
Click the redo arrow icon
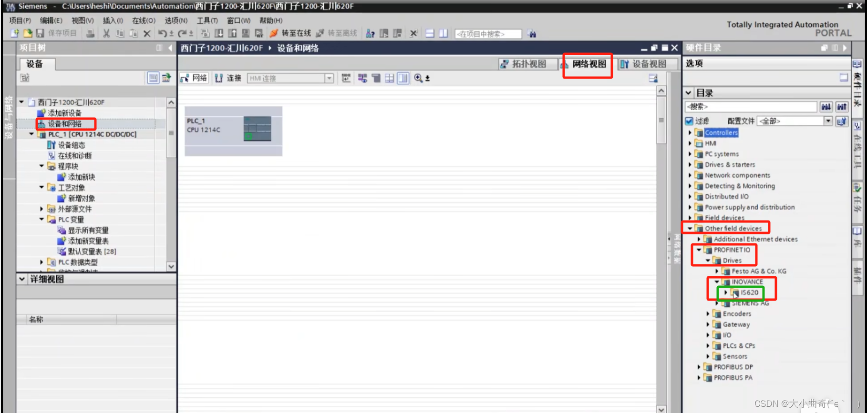click(183, 33)
